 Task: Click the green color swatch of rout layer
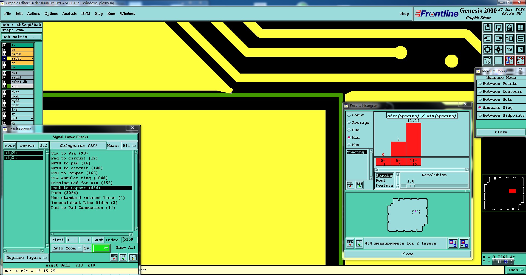pos(9,86)
